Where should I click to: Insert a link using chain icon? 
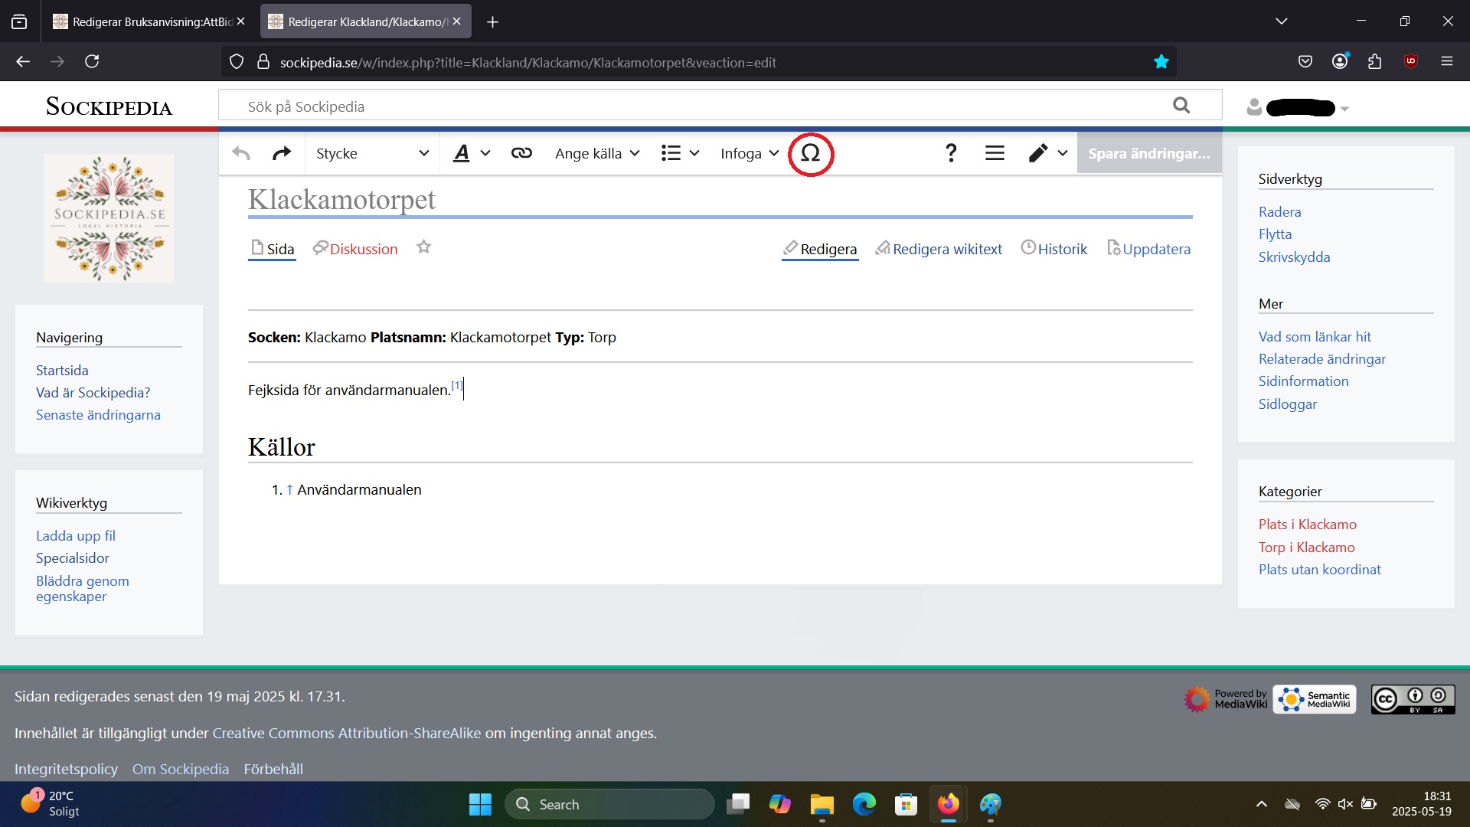coord(521,153)
